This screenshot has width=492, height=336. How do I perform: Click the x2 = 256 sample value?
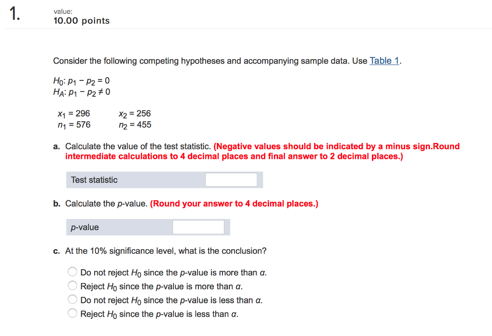pyautogui.click(x=135, y=114)
